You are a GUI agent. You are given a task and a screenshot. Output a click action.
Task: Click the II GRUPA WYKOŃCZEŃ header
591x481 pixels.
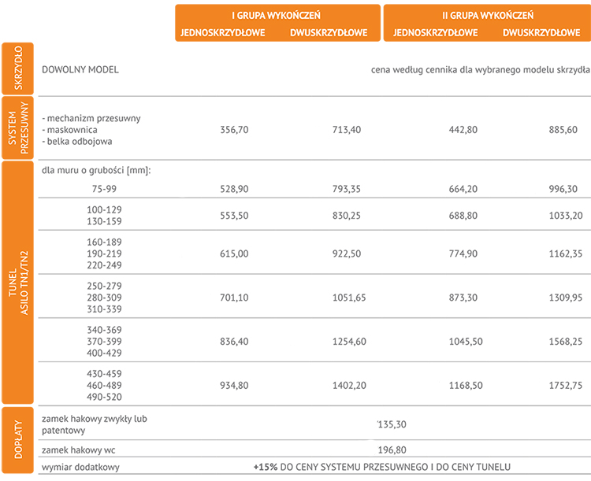coord(488,16)
